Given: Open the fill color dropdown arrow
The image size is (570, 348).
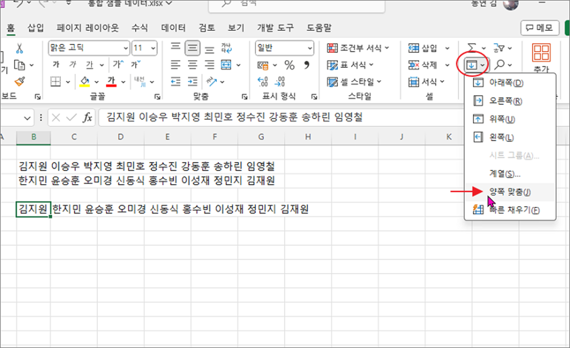Looking at the screenshot, I should pyautogui.click(x=97, y=82).
